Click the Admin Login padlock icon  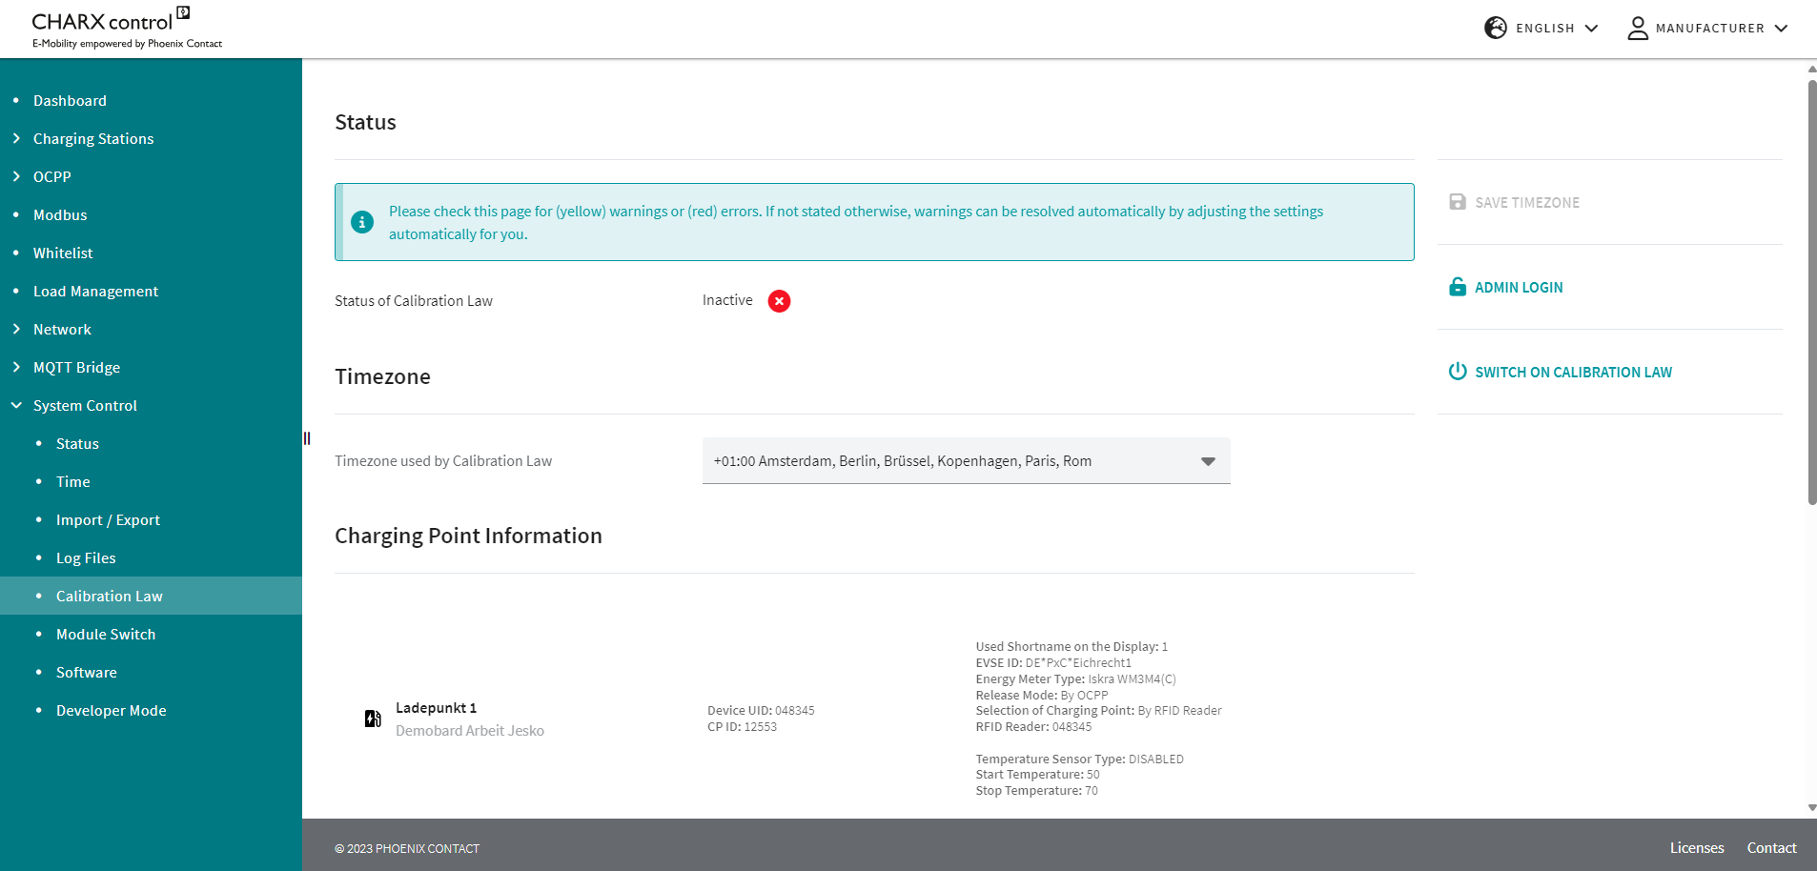click(x=1457, y=287)
